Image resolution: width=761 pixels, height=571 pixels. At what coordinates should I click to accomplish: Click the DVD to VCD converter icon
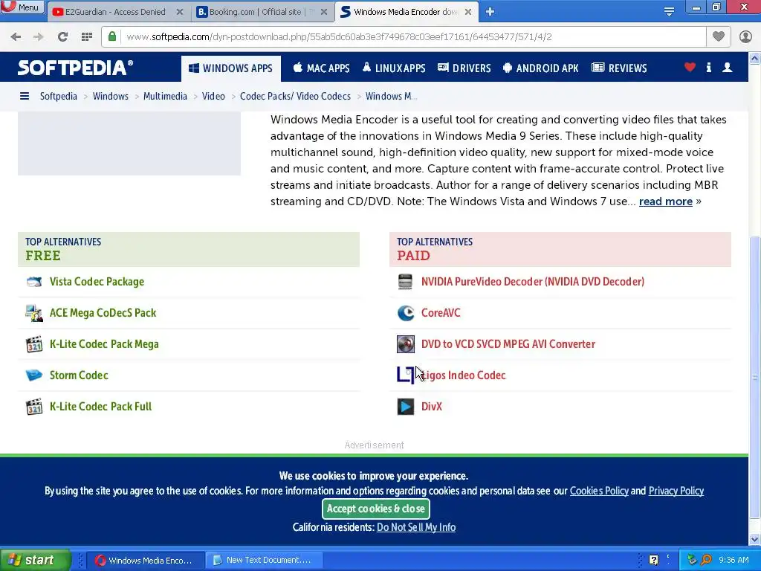coord(405,343)
